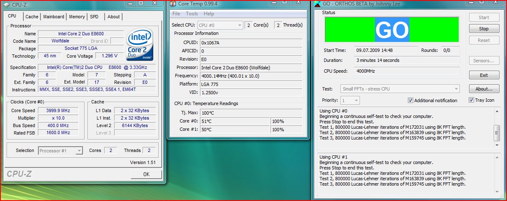Click the CPU #0 log scrollbar thumb
Screen dimensions: 507x201
pyautogui.click(x=497, y=133)
